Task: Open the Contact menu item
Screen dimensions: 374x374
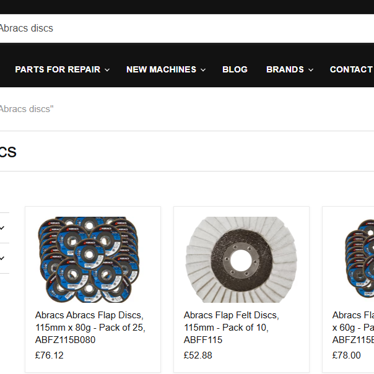Action: click(x=352, y=69)
